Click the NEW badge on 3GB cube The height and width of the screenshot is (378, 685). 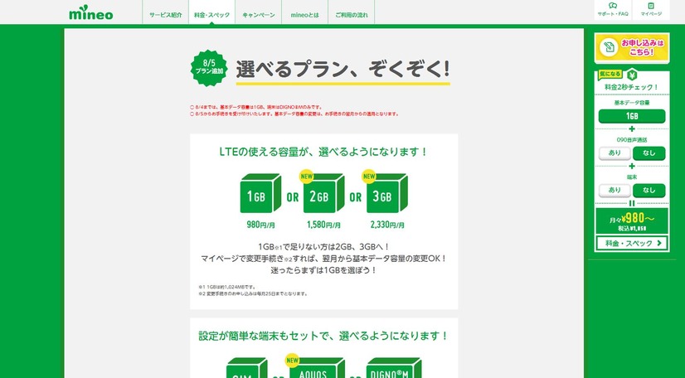coord(369,176)
